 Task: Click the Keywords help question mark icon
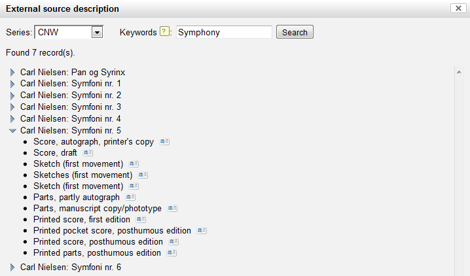165,32
